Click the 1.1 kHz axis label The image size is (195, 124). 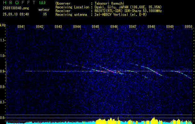(x=2, y=40)
